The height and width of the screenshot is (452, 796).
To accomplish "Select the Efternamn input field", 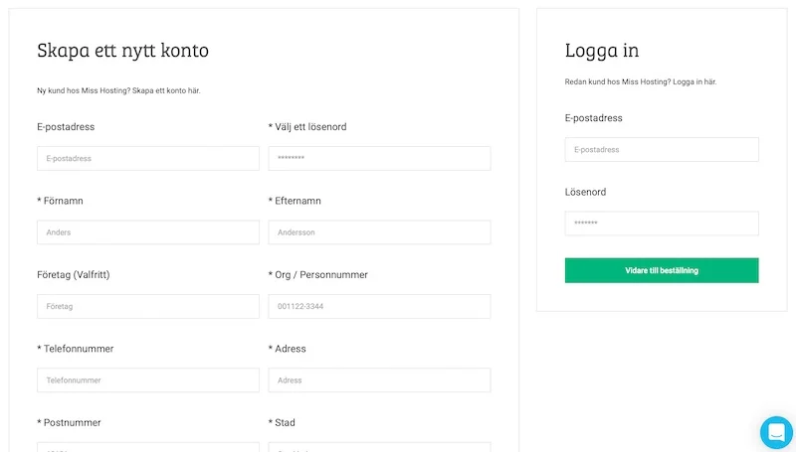I will click(379, 232).
